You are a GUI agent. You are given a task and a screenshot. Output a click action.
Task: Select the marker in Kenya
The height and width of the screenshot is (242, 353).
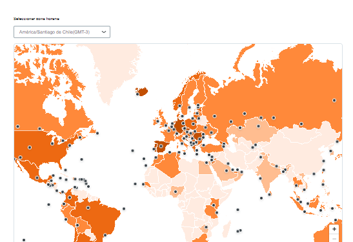[x=214, y=205]
